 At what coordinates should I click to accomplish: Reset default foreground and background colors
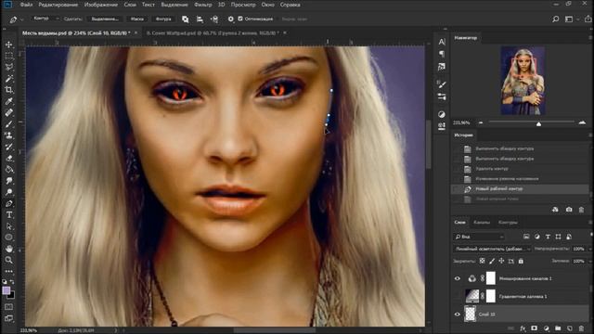coord(5,282)
